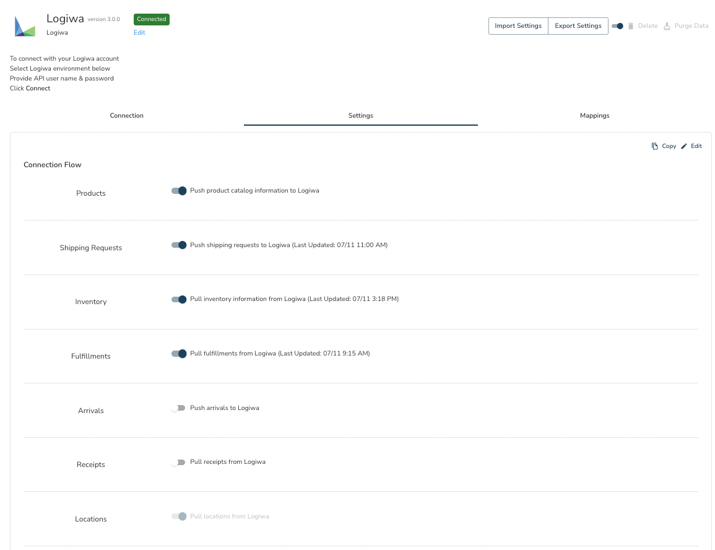Click the 'Click Connect' instruction line
This screenshot has width=715, height=550.
tap(30, 89)
